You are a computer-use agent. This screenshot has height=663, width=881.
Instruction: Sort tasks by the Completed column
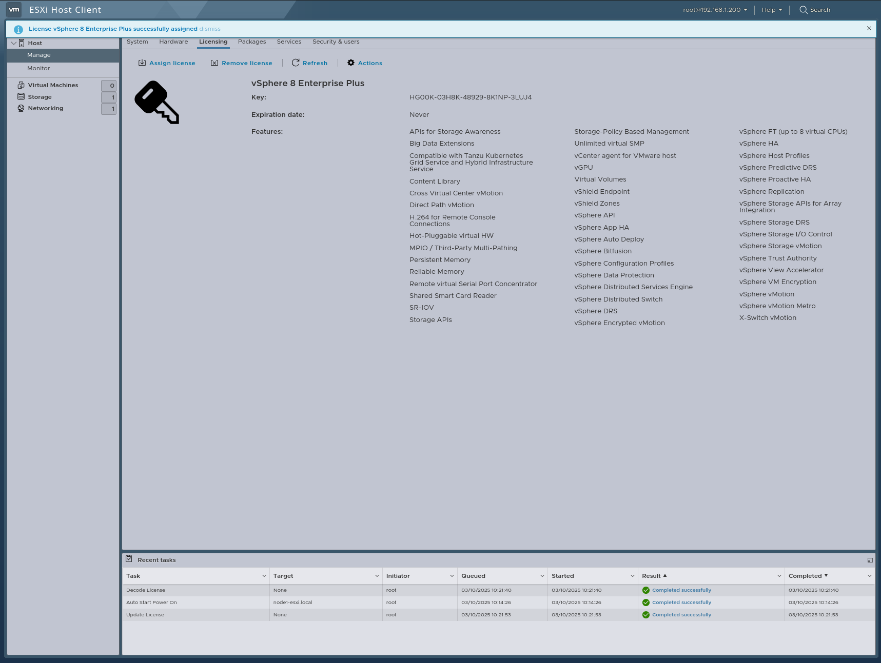pyautogui.click(x=805, y=575)
